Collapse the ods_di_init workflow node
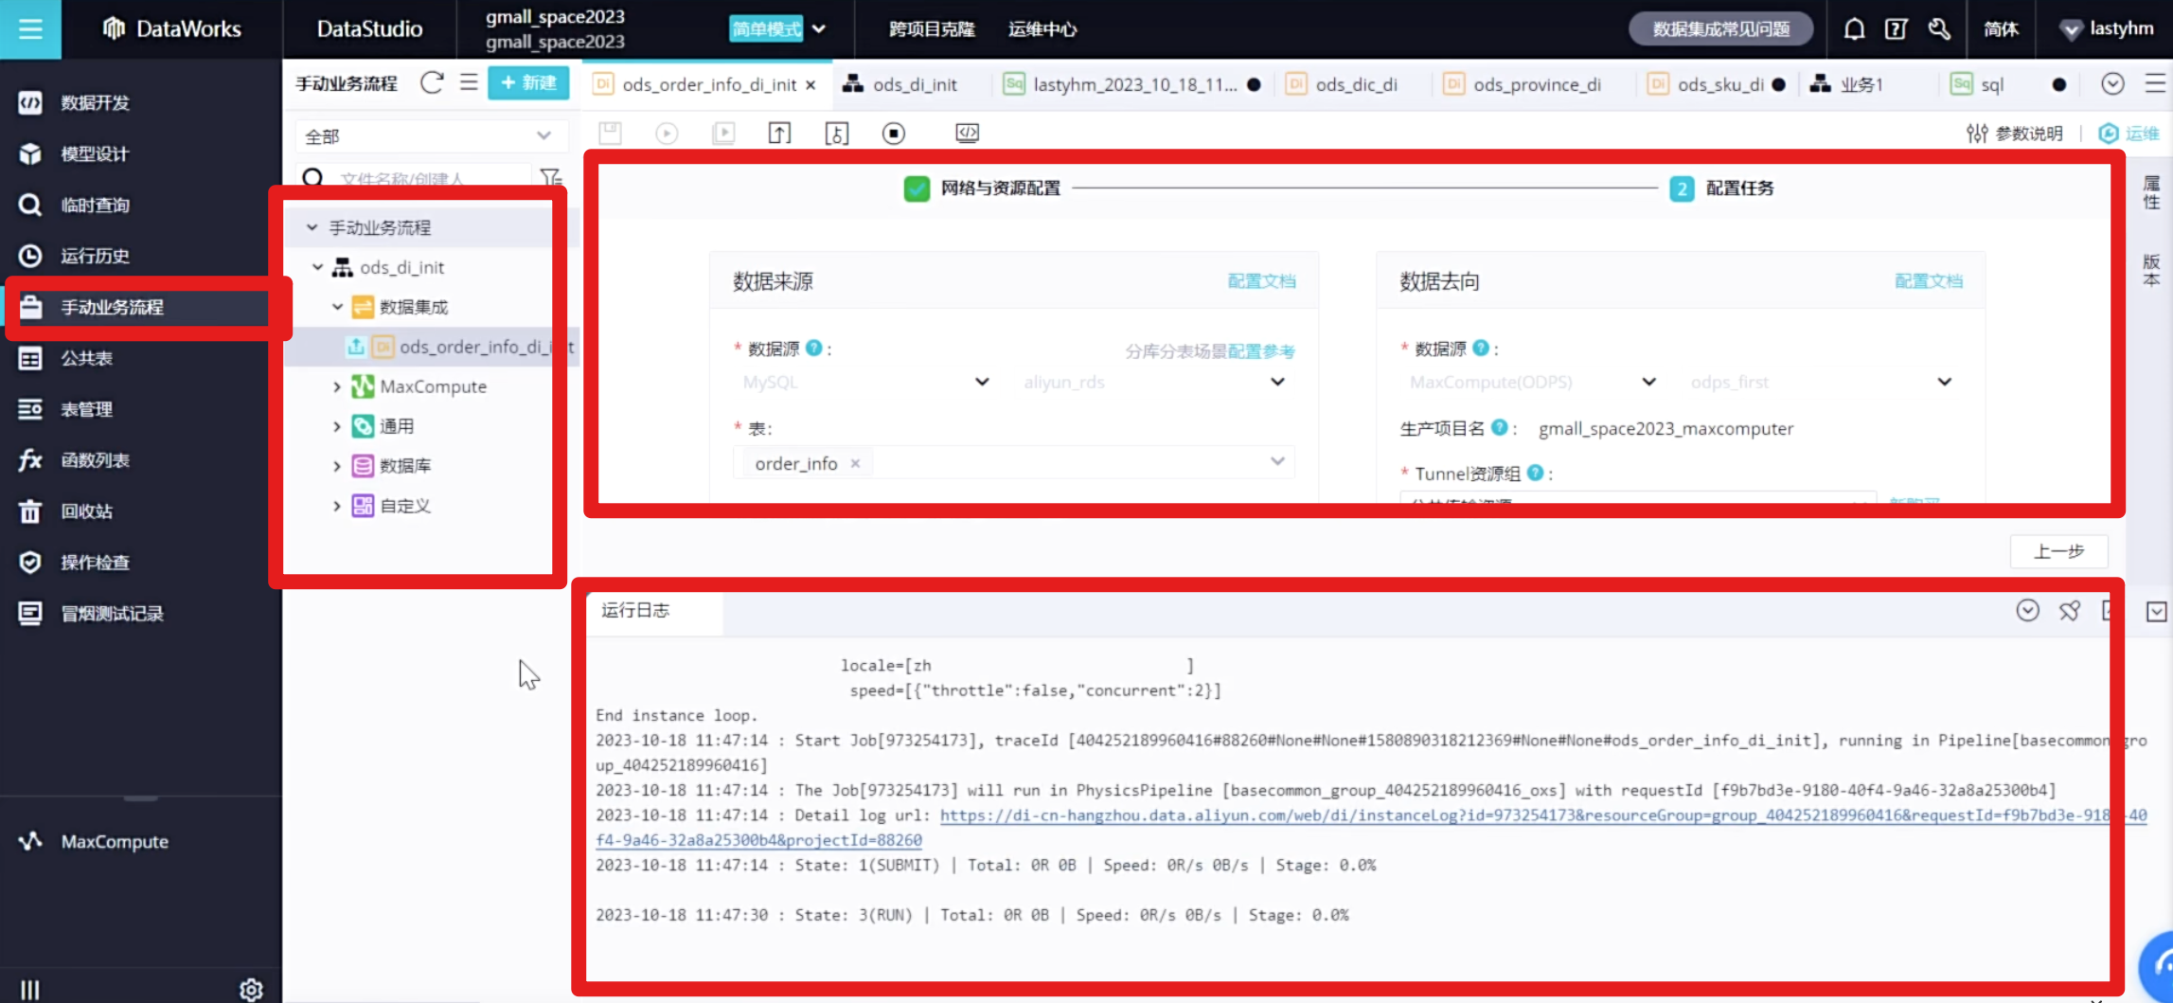 tap(318, 267)
